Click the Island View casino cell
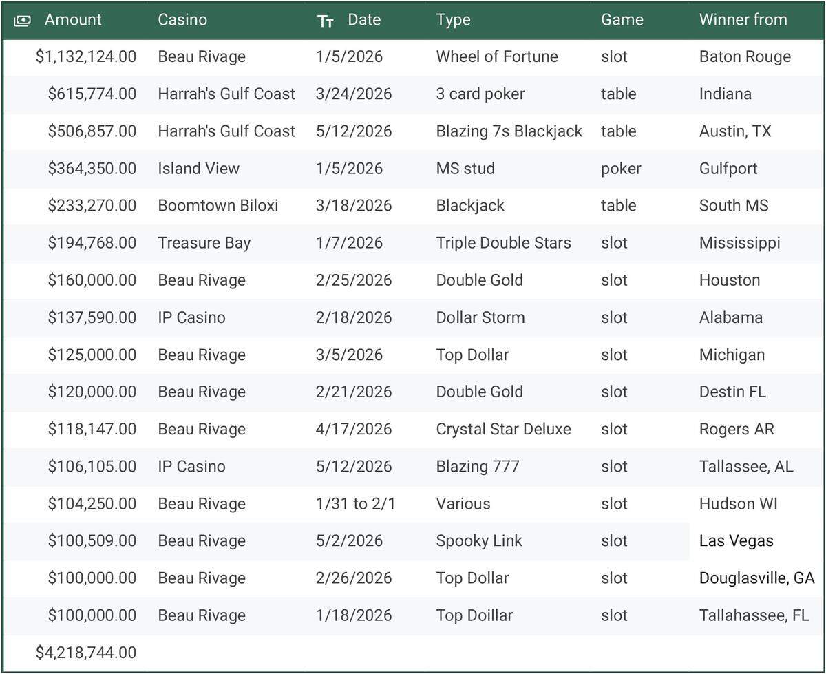 pos(199,168)
